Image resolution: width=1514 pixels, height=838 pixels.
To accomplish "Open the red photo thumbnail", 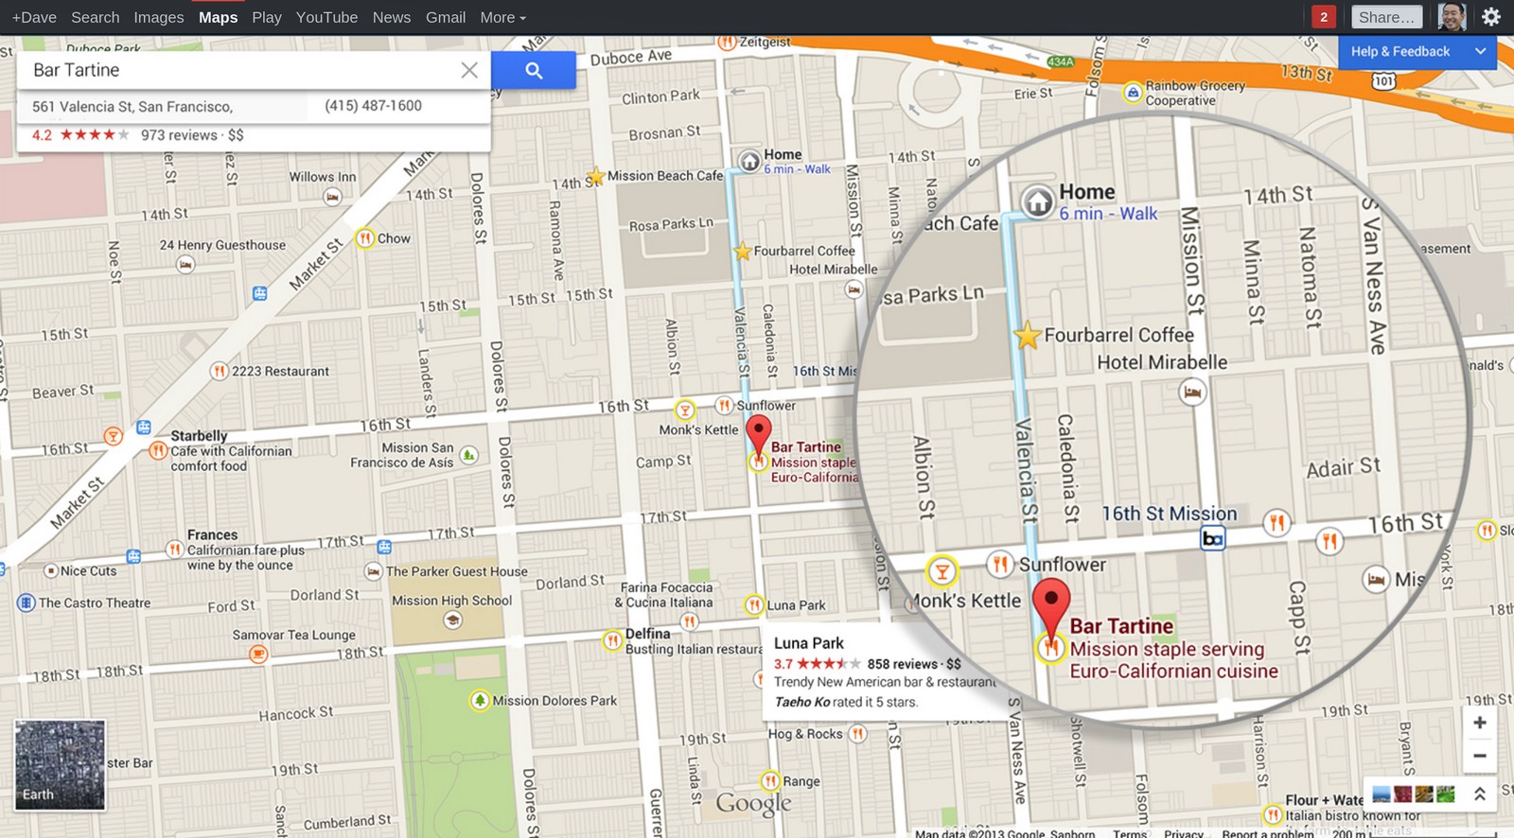I will pyautogui.click(x=1403, y=794).
